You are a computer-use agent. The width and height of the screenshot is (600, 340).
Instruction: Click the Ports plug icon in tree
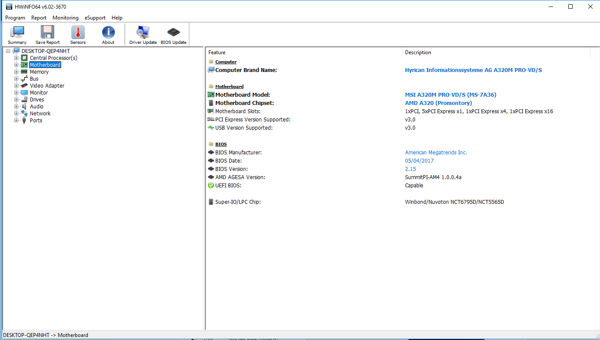pos(25,120)
